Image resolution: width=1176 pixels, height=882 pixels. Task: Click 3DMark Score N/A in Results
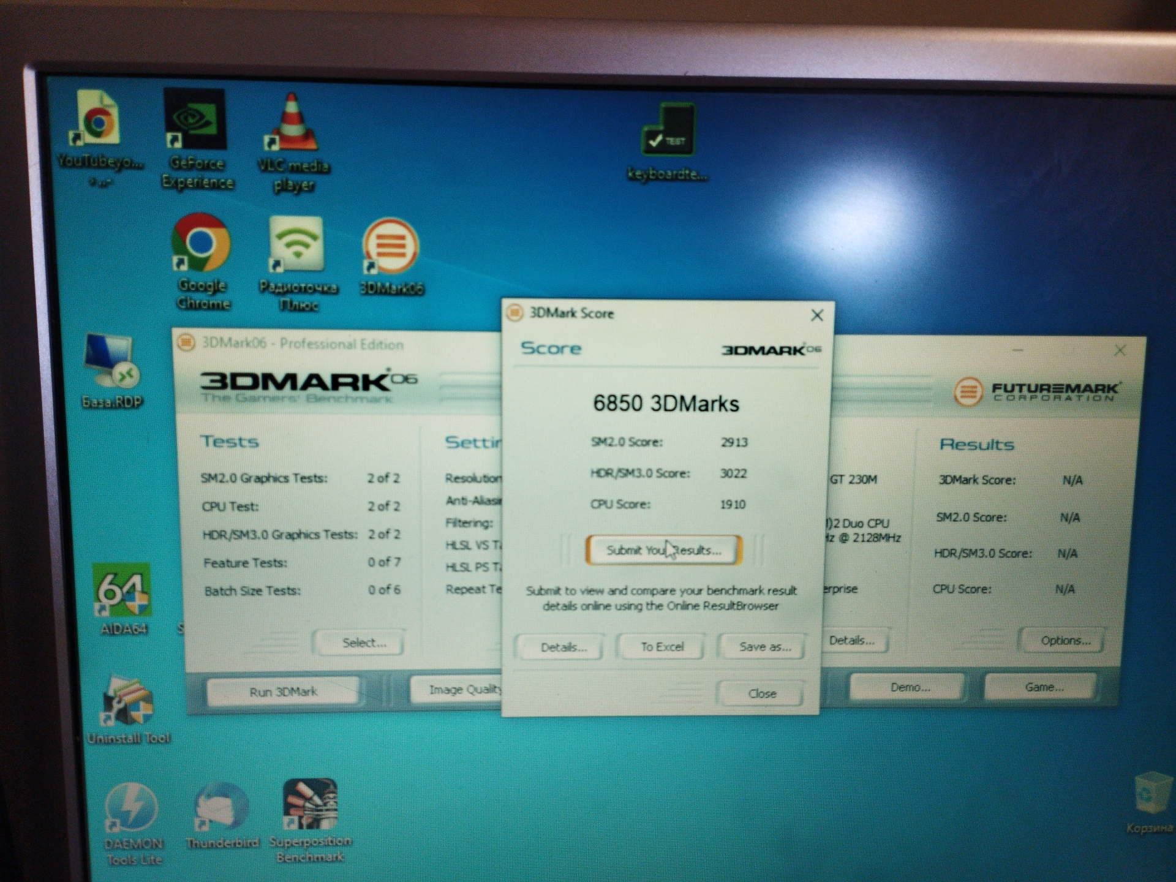1072,481
